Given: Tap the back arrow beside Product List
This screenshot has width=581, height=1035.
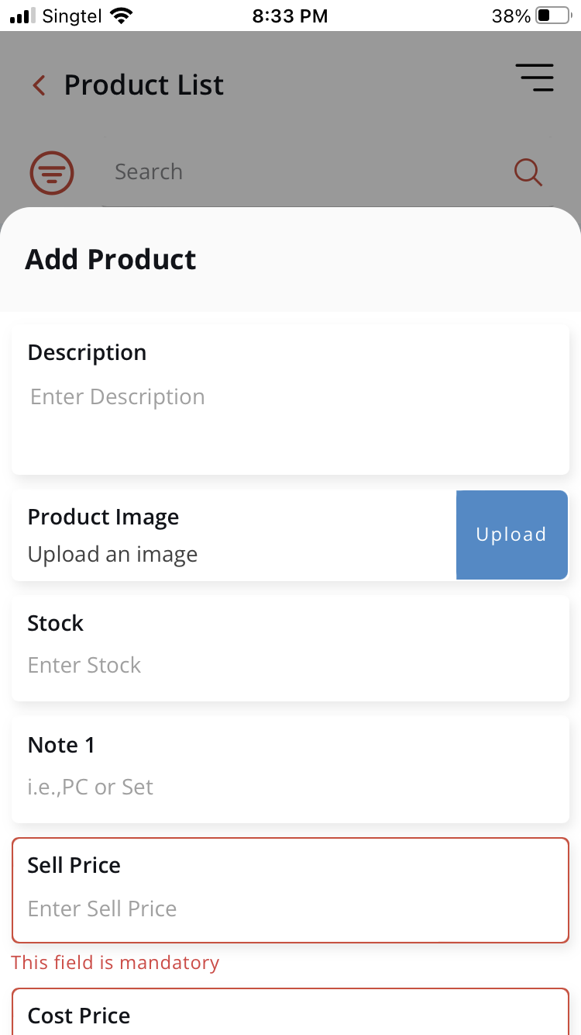Looking at the screenshot, I should pos(39,85).
